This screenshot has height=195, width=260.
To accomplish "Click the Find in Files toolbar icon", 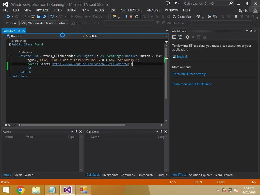I will [x=114, y=17].
